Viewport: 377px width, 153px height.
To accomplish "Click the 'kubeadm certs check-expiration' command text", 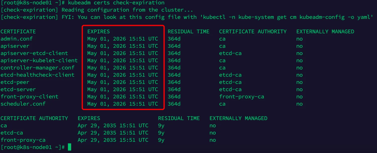I will click(116, 3).
